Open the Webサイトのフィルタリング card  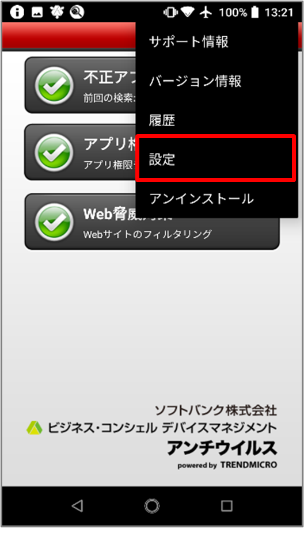point(152,222)
